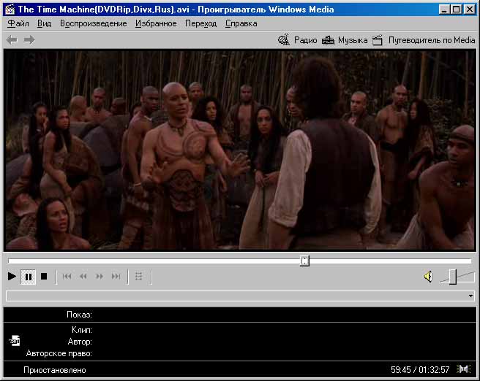Click the seek bar position marker

point(304,261)
